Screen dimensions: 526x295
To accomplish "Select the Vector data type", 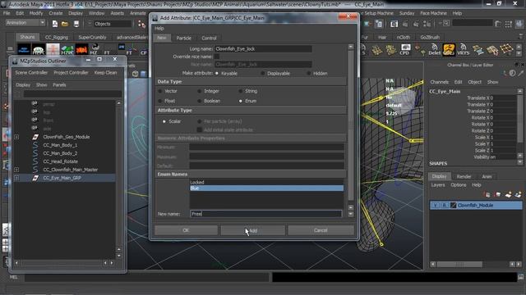I will coord(160,91).
